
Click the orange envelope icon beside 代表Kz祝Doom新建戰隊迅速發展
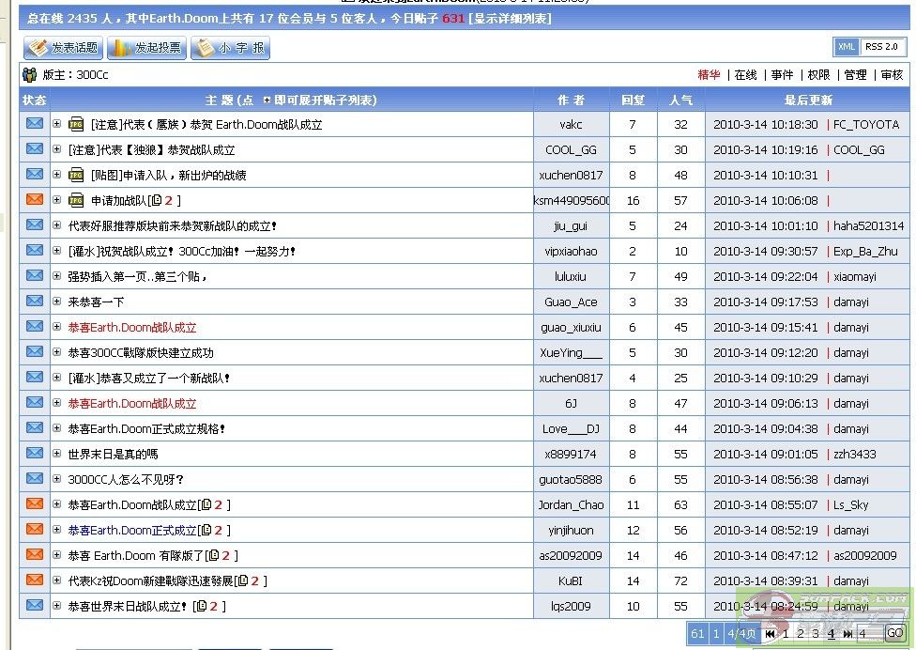coord(35,580)
